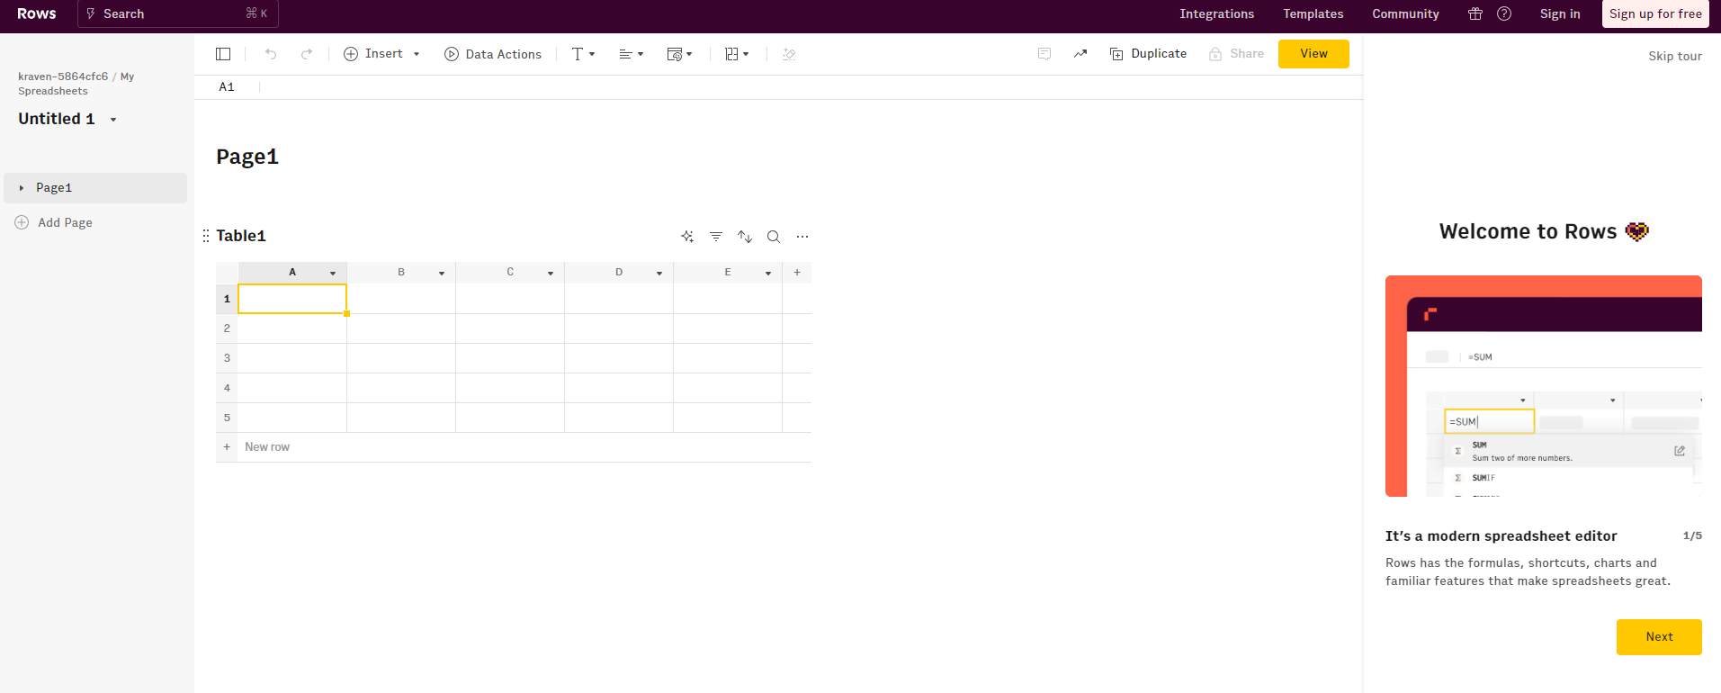Click New row

point(267,447)
